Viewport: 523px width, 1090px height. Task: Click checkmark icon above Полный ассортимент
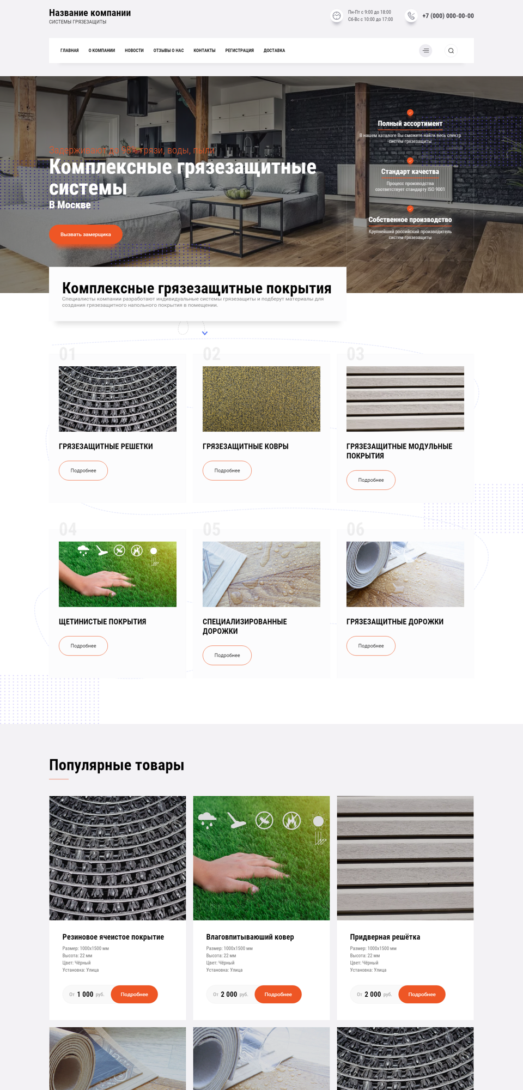(x=410, y=112)
